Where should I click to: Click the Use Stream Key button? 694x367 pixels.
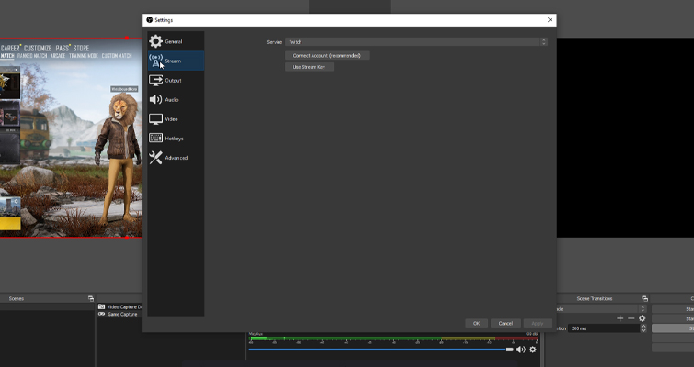coord(310,67)
